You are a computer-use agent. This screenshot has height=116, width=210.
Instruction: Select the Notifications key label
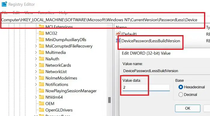click(x=57, y=84)
